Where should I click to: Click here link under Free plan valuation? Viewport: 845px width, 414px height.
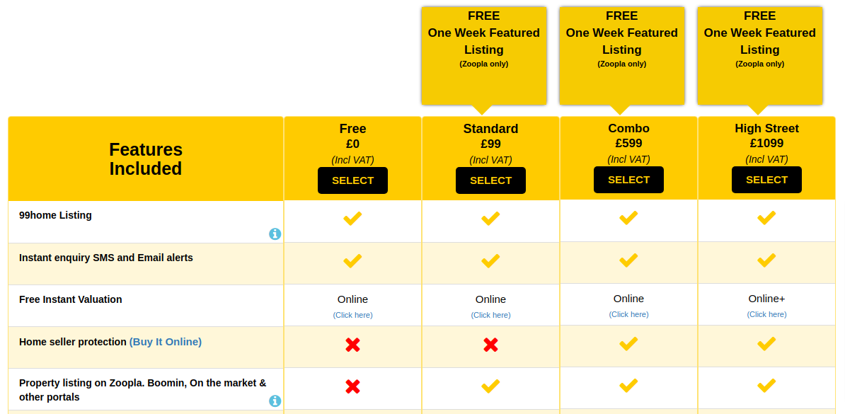[x=352, y=315]
